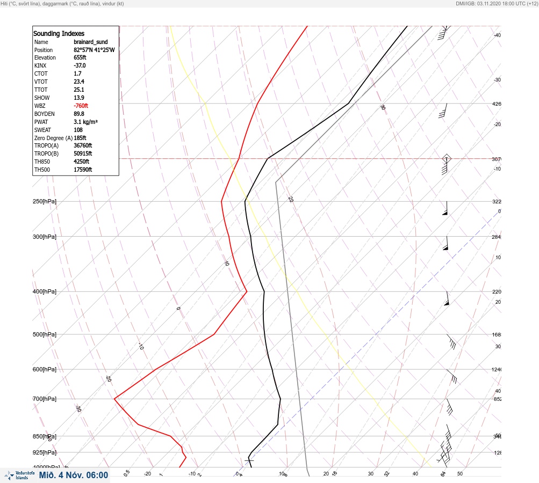Click the CTOT value 1.7
The image size is (539, 483).
[78, 74]
